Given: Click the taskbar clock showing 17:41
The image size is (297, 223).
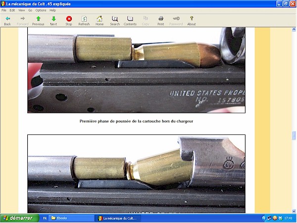Looking at the screenshot, I should coord(288,218).
